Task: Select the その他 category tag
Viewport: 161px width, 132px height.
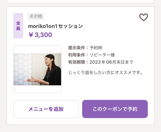Action: [x=36, y=16]
